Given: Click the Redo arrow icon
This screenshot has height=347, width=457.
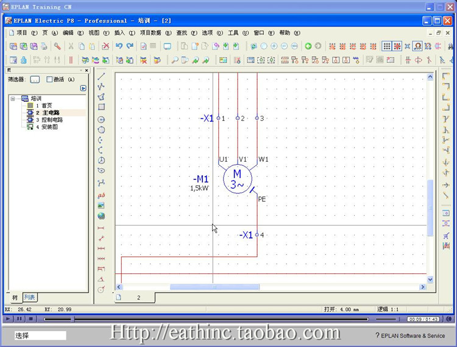Looking at the screenshot, I should (x=130, y=46).
